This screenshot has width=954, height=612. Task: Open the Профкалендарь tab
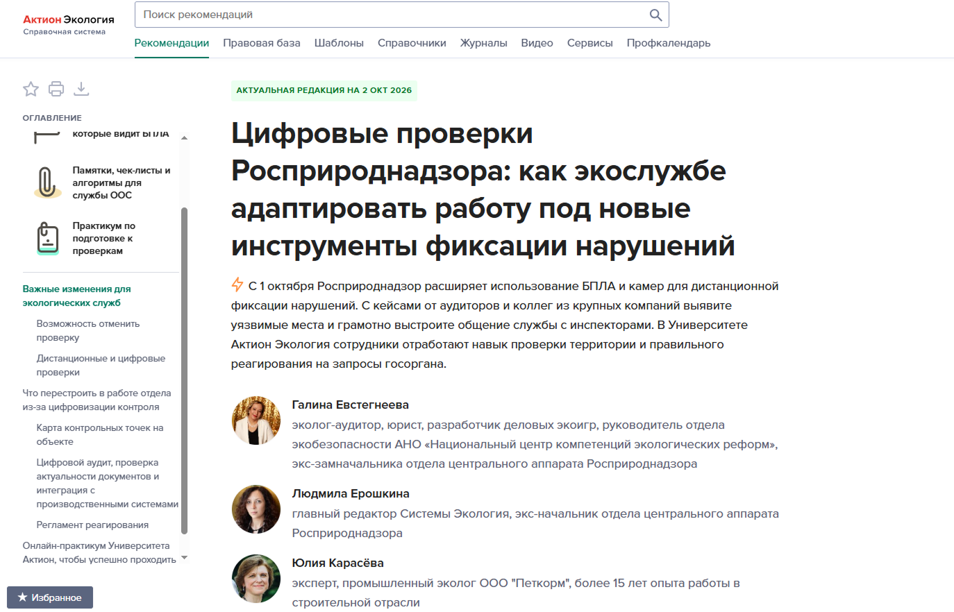668,43
